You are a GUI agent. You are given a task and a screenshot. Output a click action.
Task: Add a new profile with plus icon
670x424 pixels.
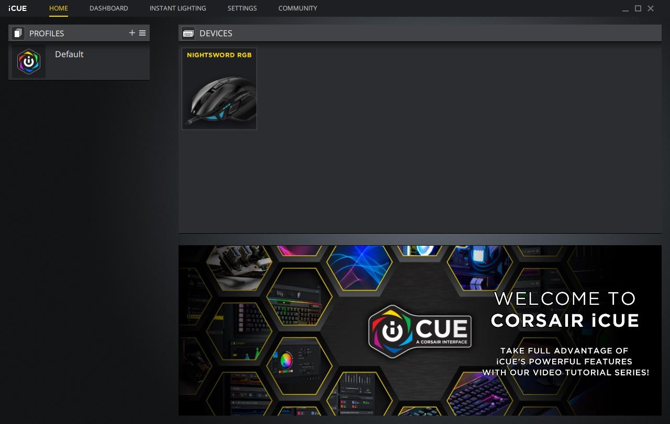(x=132, y=33)
